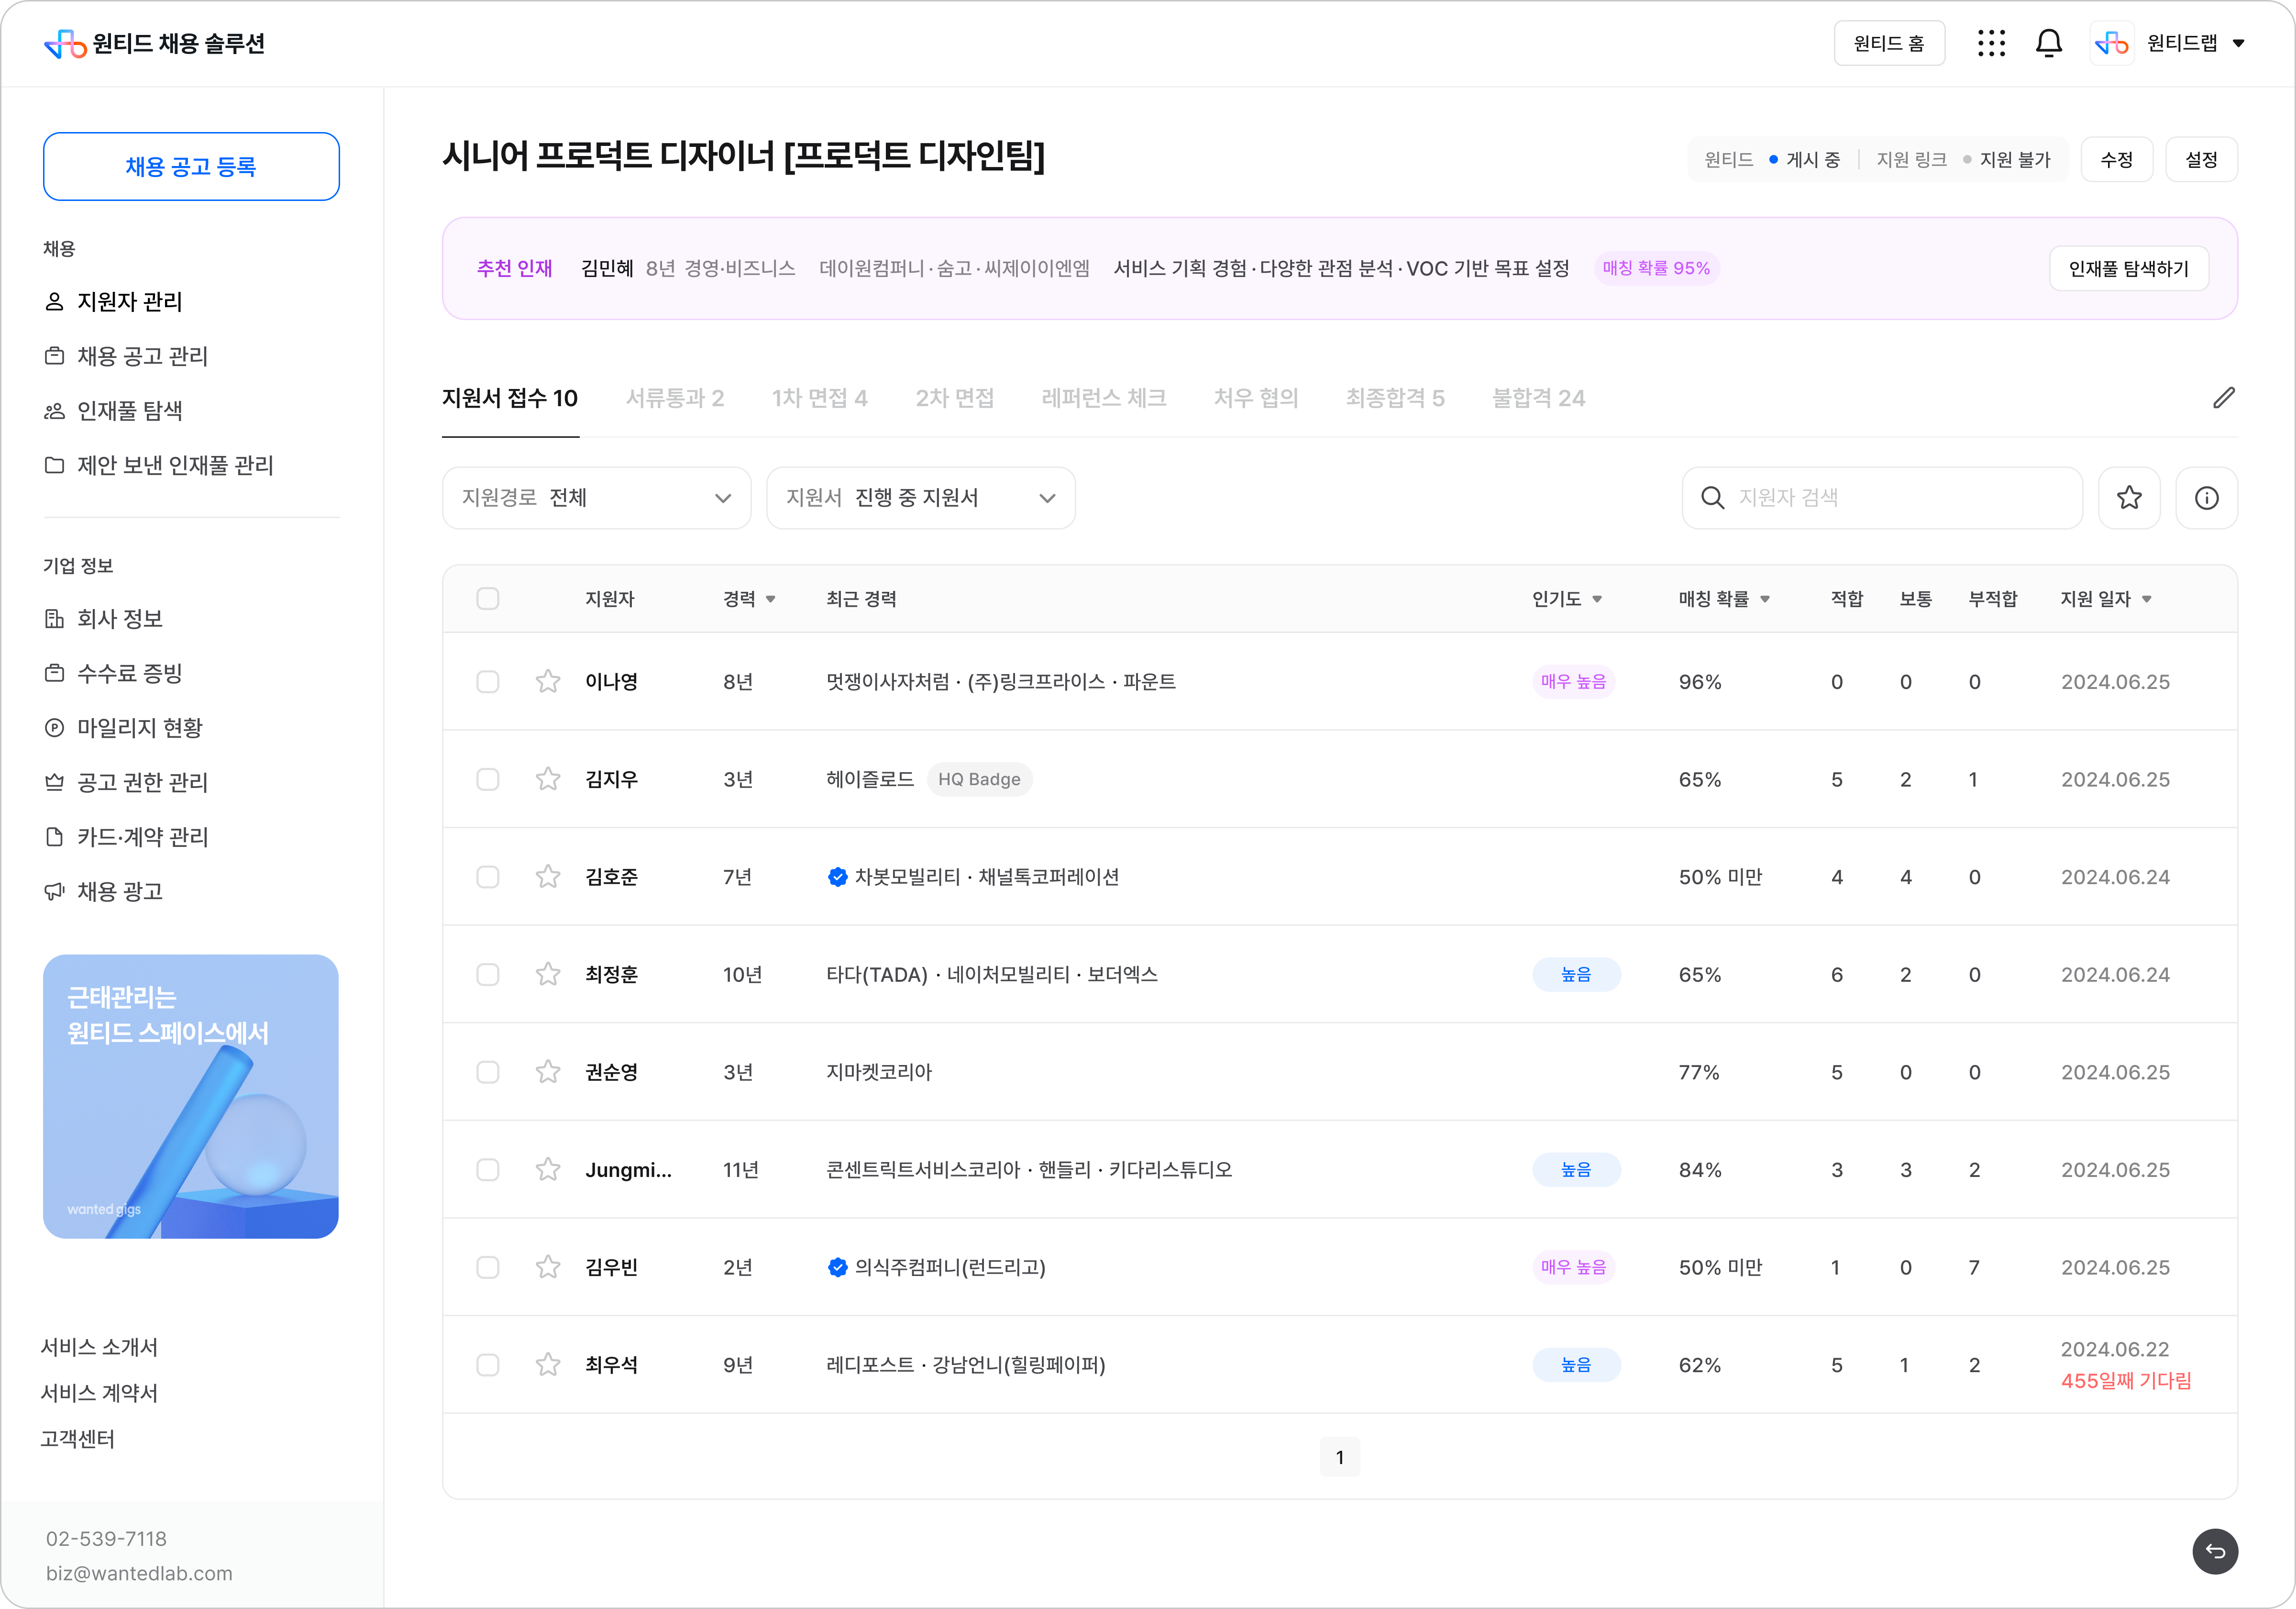The image size is (2296, 1609).
Task: Check the box for 김호준
Action: (x=488, y=877)
